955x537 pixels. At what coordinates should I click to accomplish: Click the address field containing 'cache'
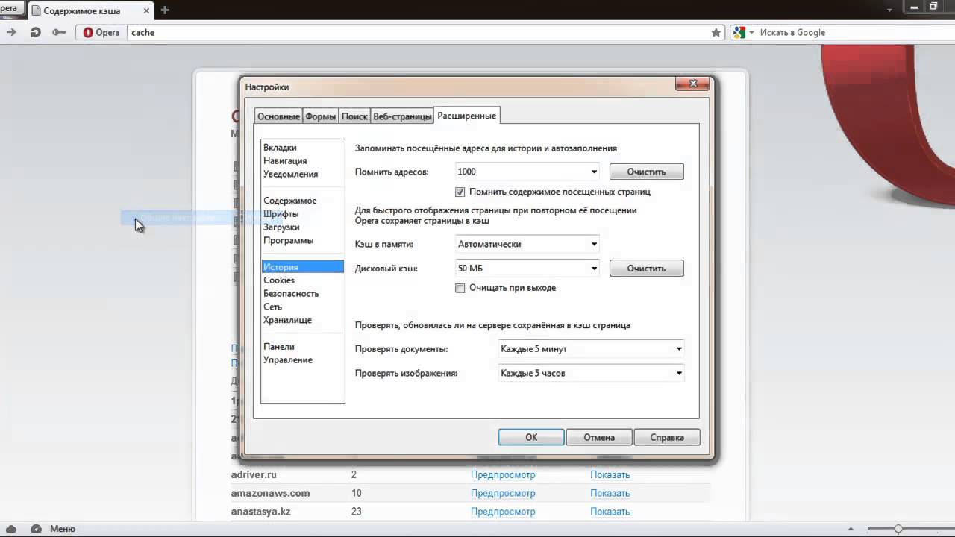(x=418, y=32)
